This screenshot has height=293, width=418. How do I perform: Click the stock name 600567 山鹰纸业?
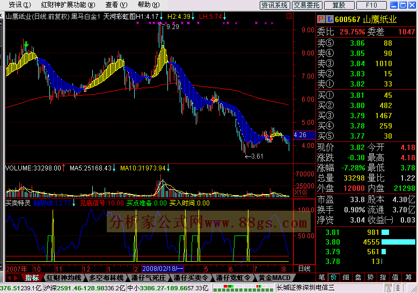click(x=366, y=19)
